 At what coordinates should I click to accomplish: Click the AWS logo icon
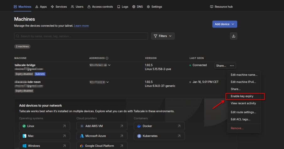[x=82, y=126]
